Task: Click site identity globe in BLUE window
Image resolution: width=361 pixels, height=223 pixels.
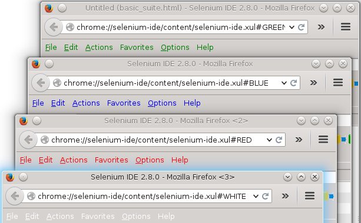Action: (x=57, y=83)
